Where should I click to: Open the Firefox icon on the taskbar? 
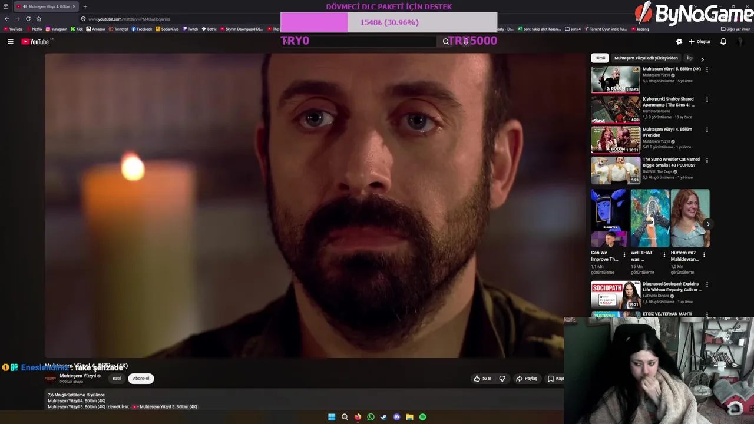coord(358,417)
